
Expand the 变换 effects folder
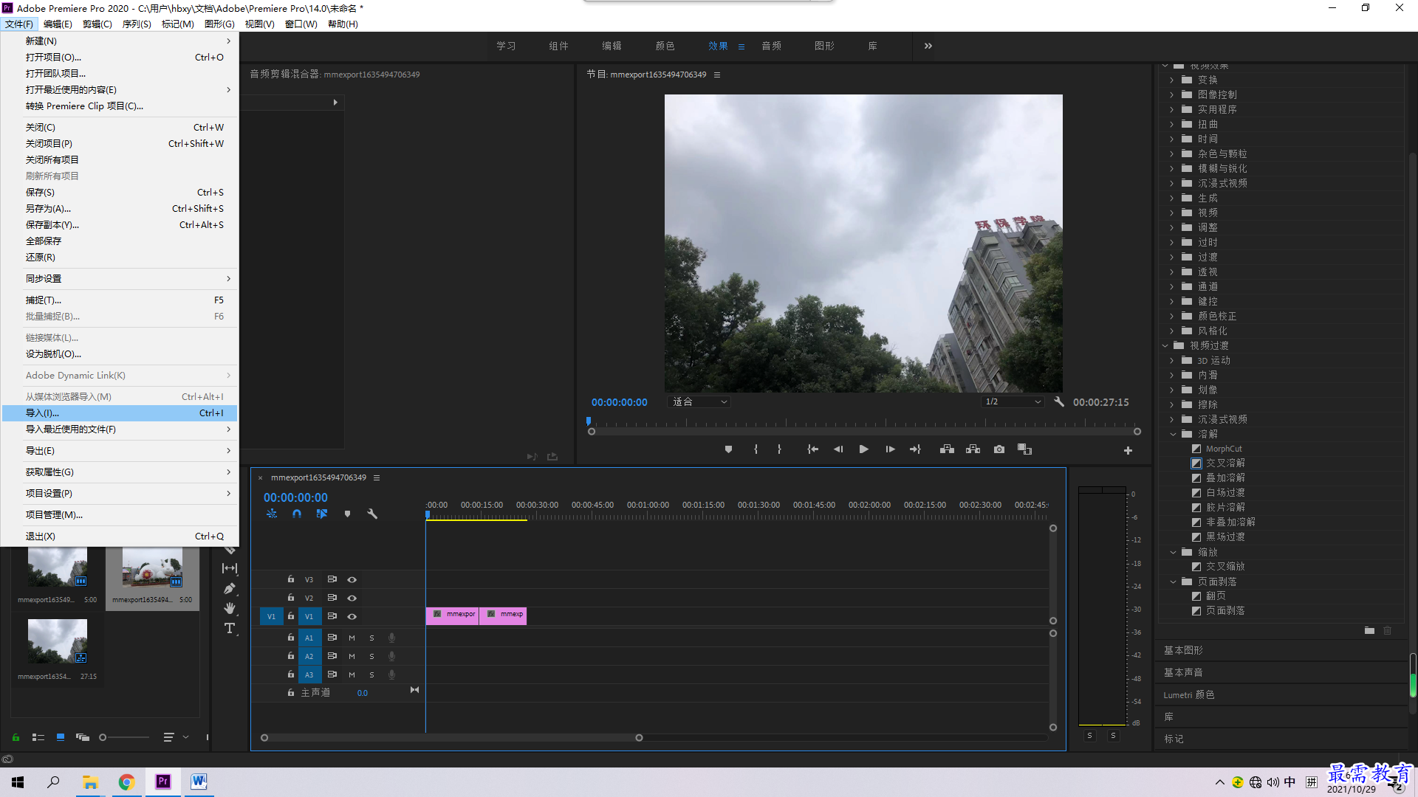(x=1172, y=80)
